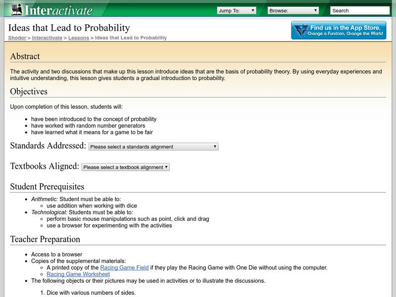
Task: Expand the standards alignment dropdown
Action: click(153, 147)
